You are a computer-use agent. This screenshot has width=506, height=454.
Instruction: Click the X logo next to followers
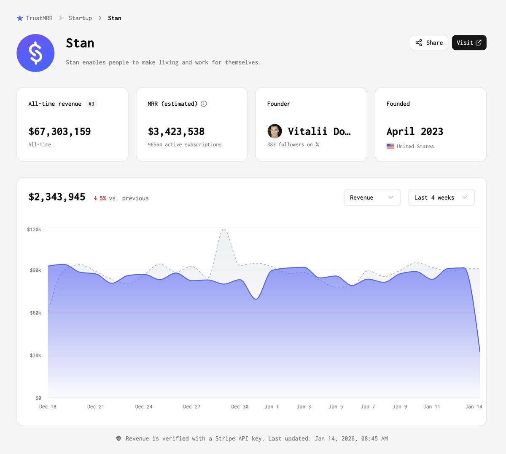click(318, 144)
